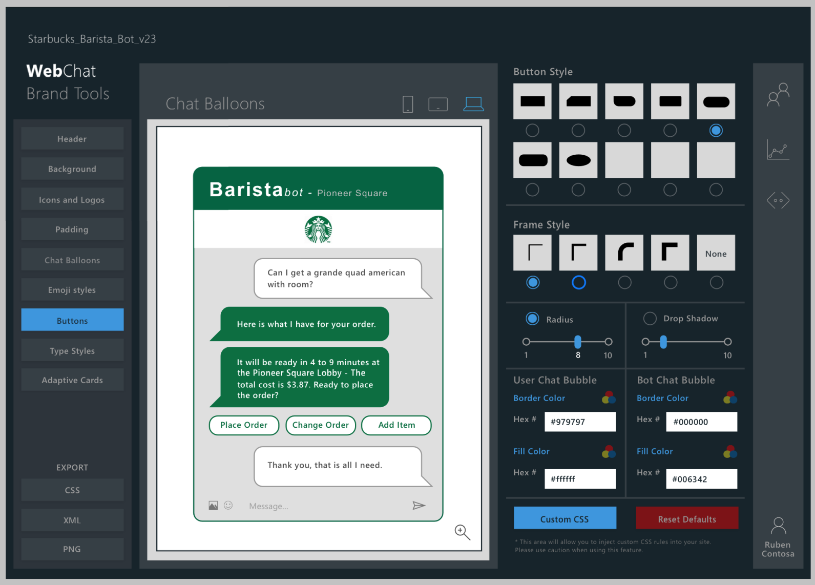
Task: Choose the thickest square corner frame style
Action: 670,253
